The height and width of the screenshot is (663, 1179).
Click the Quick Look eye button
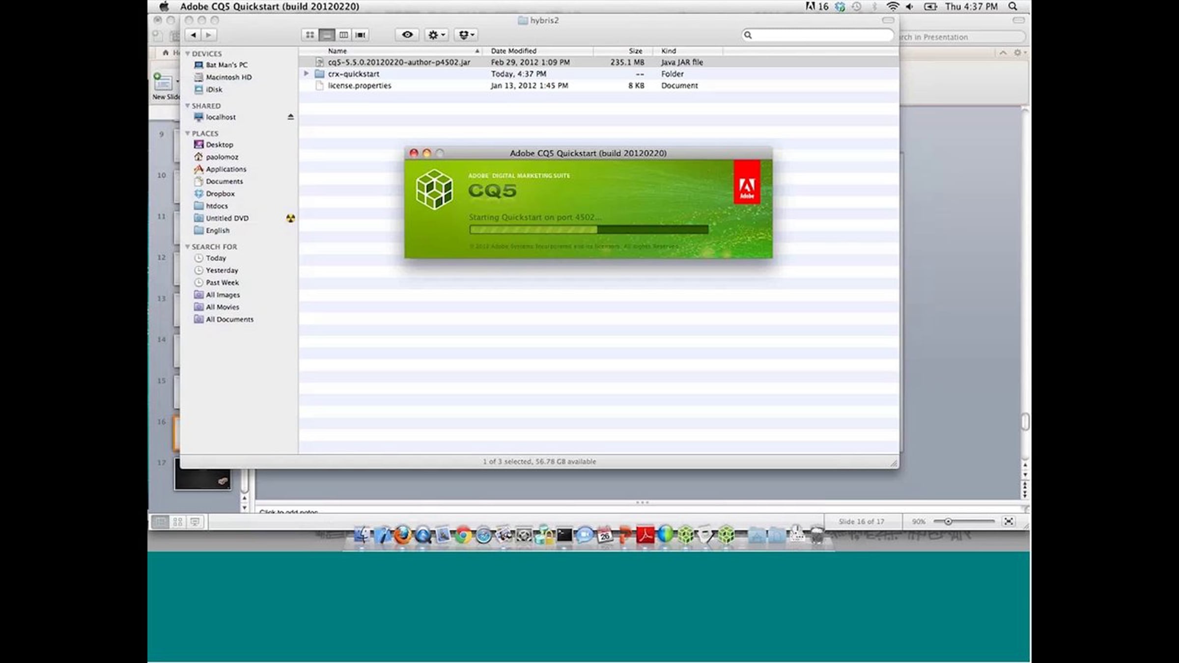[407, 35]
